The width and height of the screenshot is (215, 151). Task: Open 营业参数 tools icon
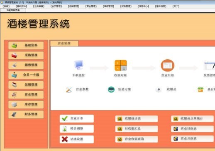point(69,90)
